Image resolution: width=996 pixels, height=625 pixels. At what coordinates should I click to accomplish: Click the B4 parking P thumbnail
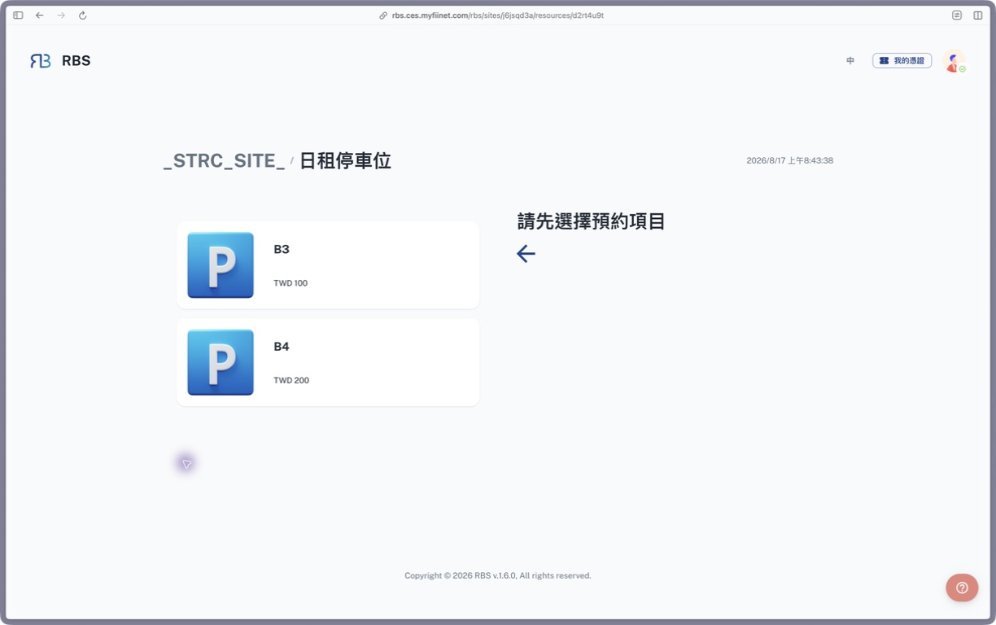coord(221,362)
